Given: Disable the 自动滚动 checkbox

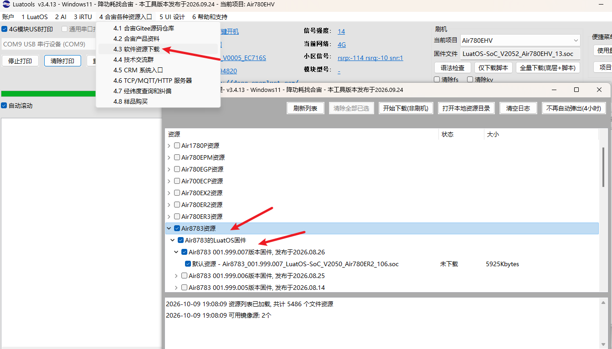Looking at the screenshot, I should click(4, 106).
